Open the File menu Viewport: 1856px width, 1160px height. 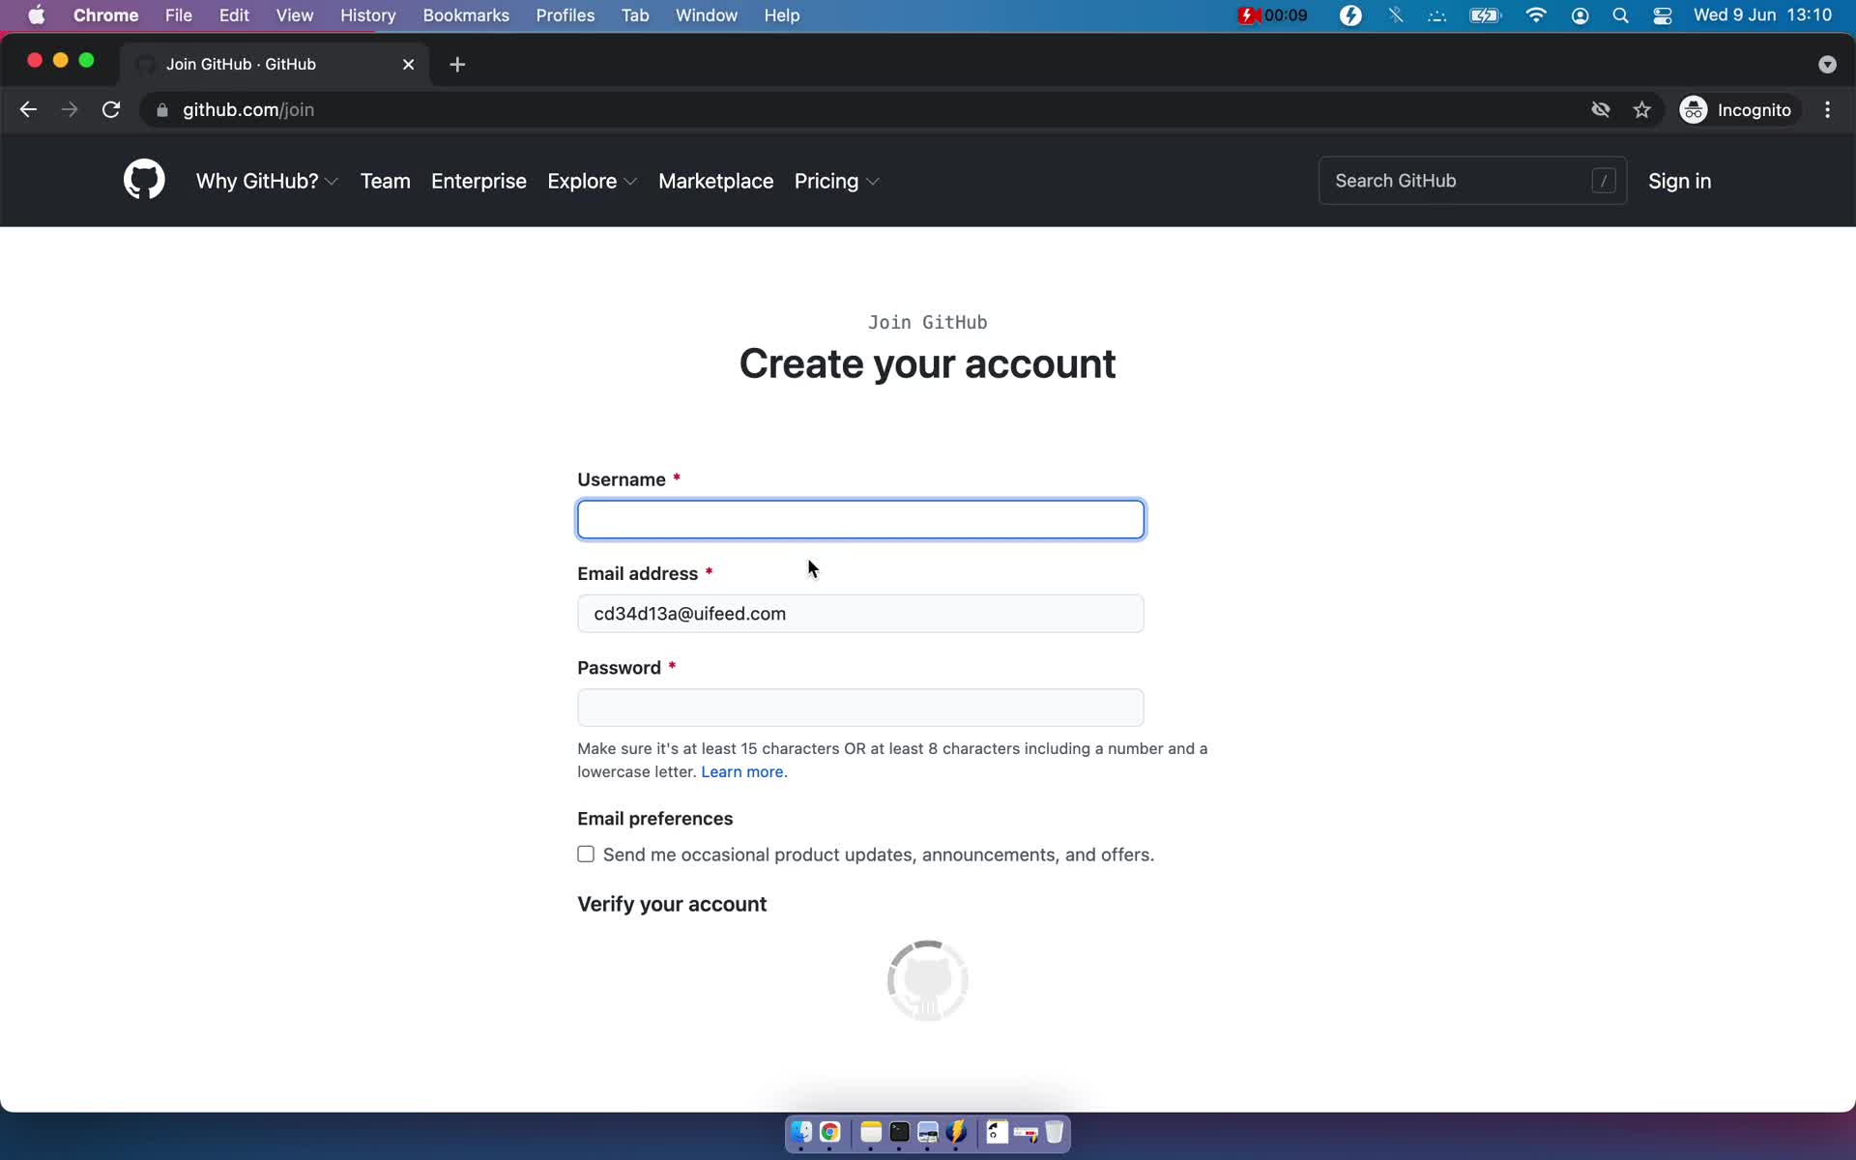click(x=179, y=15)
